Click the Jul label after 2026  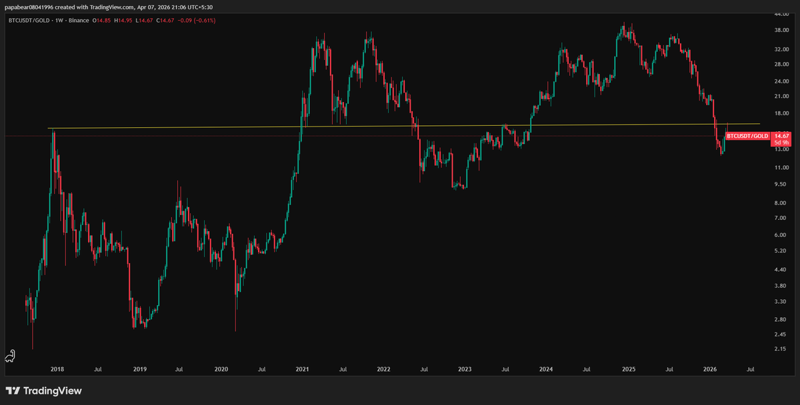[x=751, y=368]
